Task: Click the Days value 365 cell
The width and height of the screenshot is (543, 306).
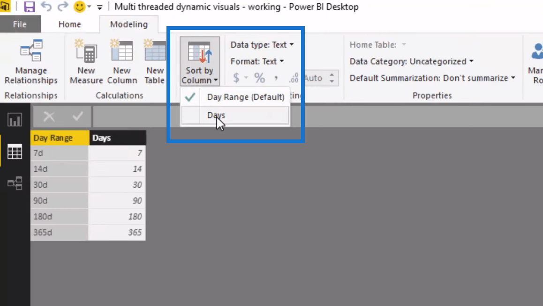Action: pyautogui.click(x=117, y=233)
